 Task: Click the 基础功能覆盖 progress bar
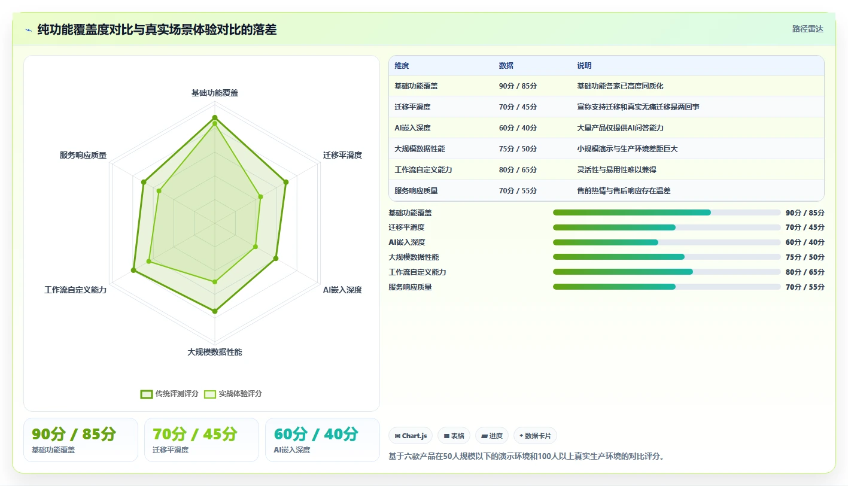point(667,212)
